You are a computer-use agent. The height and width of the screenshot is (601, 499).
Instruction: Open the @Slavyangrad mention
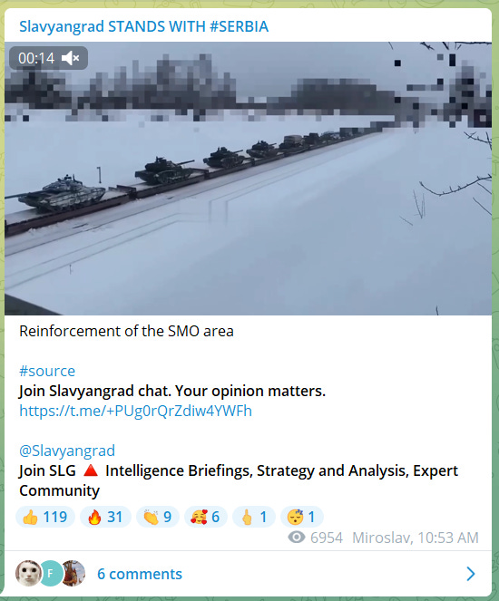(x=67, y=451)
